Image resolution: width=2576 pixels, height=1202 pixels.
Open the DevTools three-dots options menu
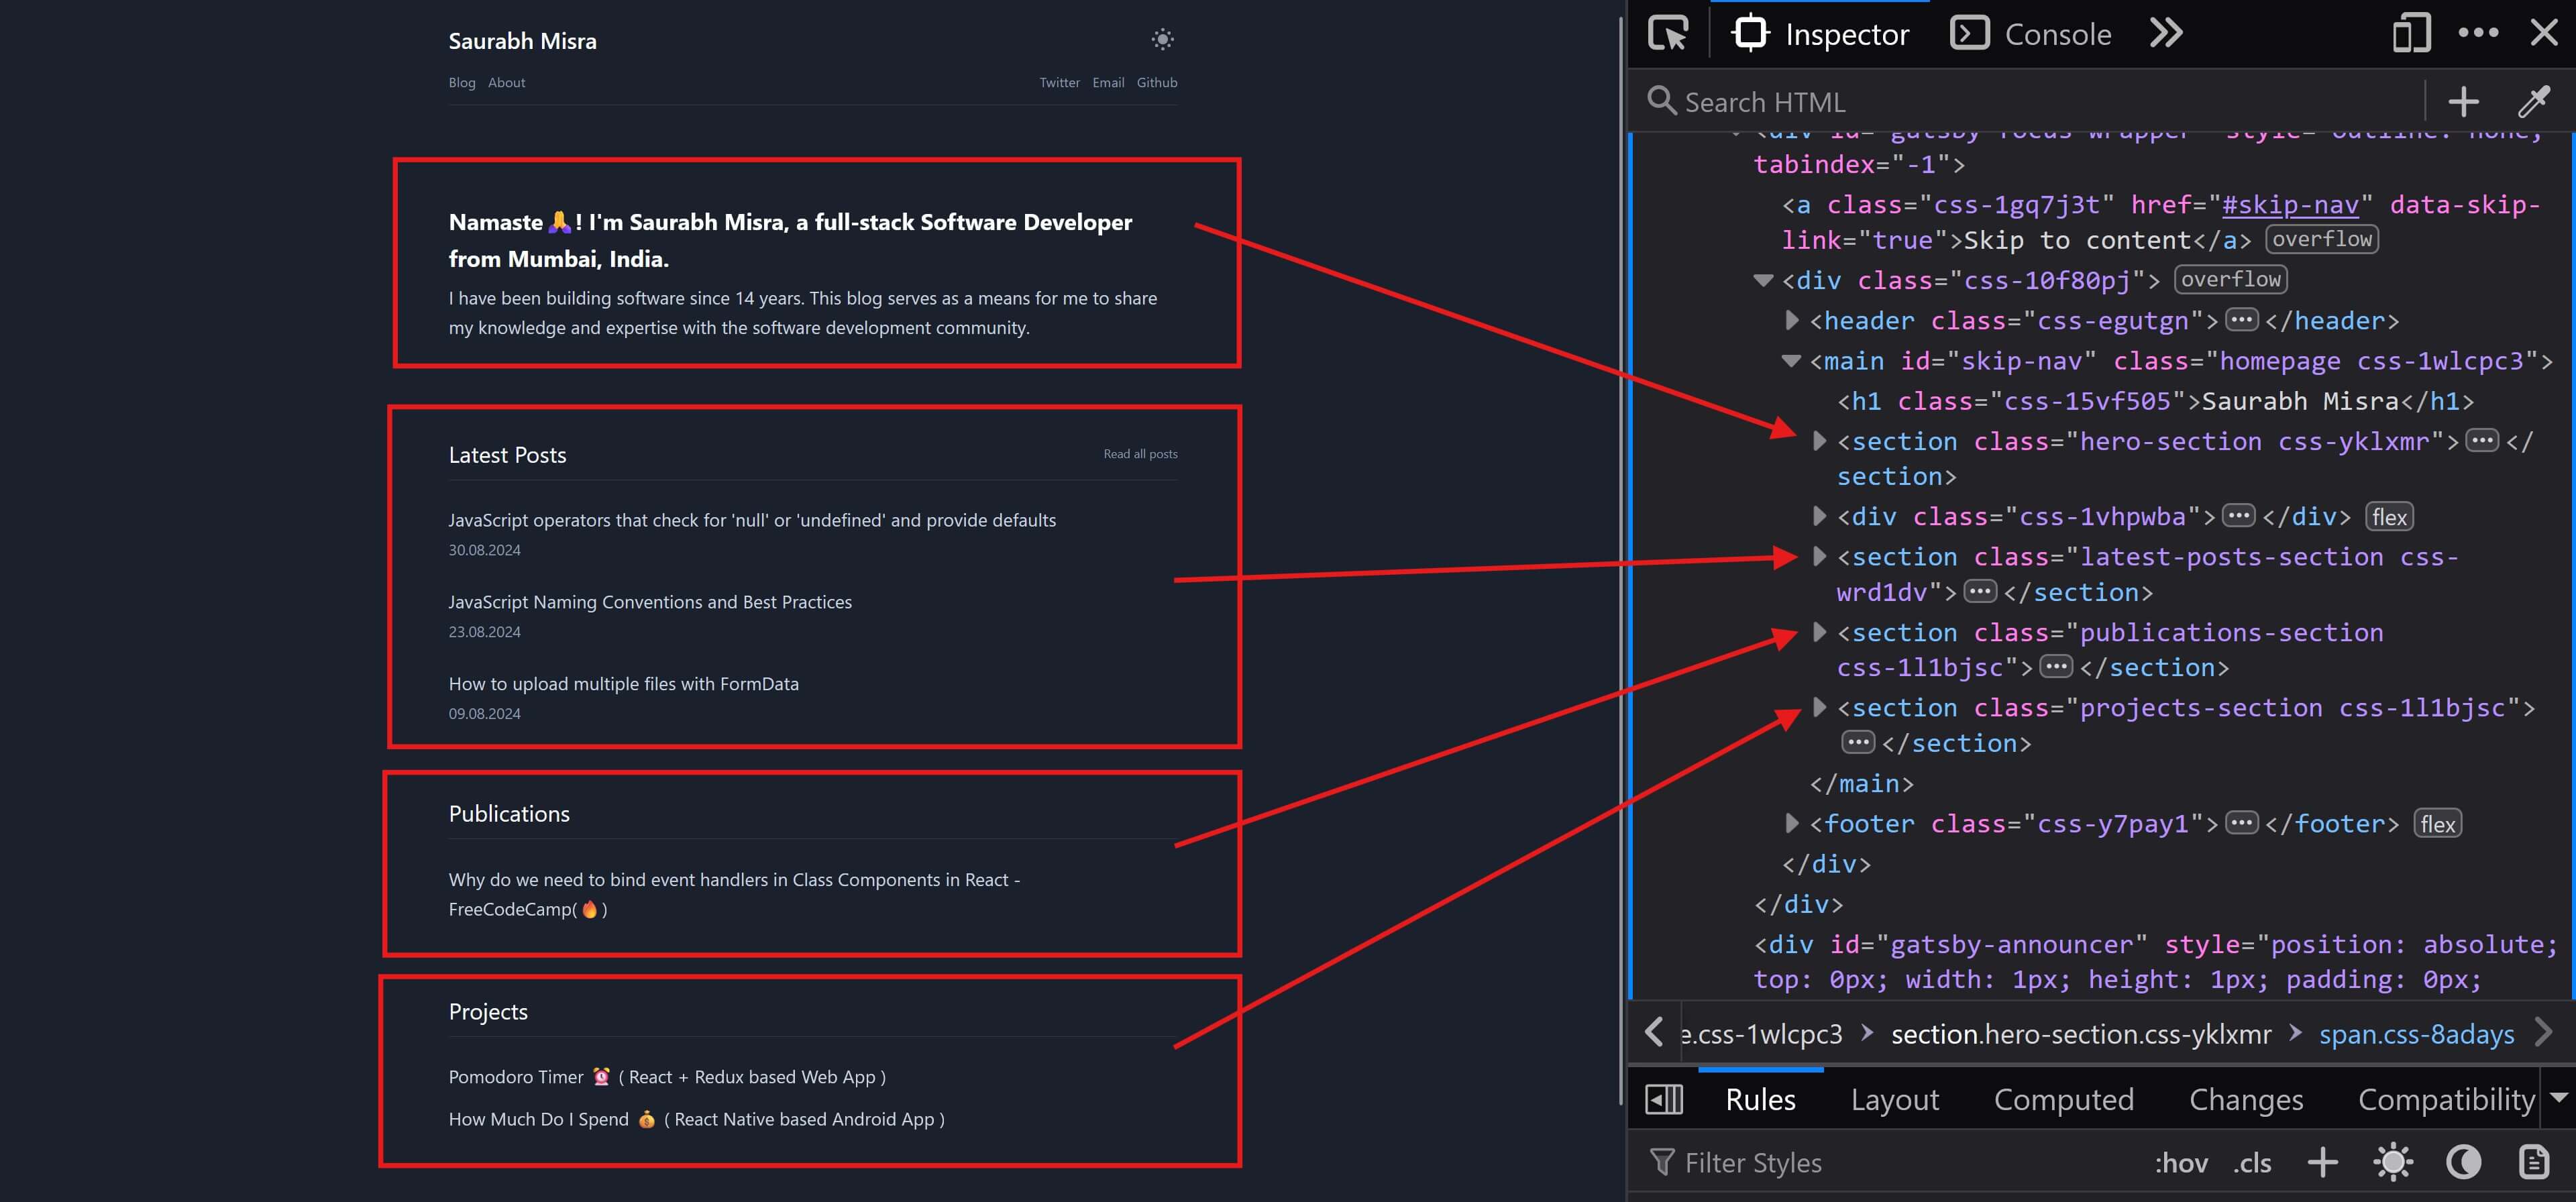[2478, 33]
